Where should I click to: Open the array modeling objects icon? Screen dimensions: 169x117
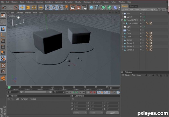pos(109,8)
